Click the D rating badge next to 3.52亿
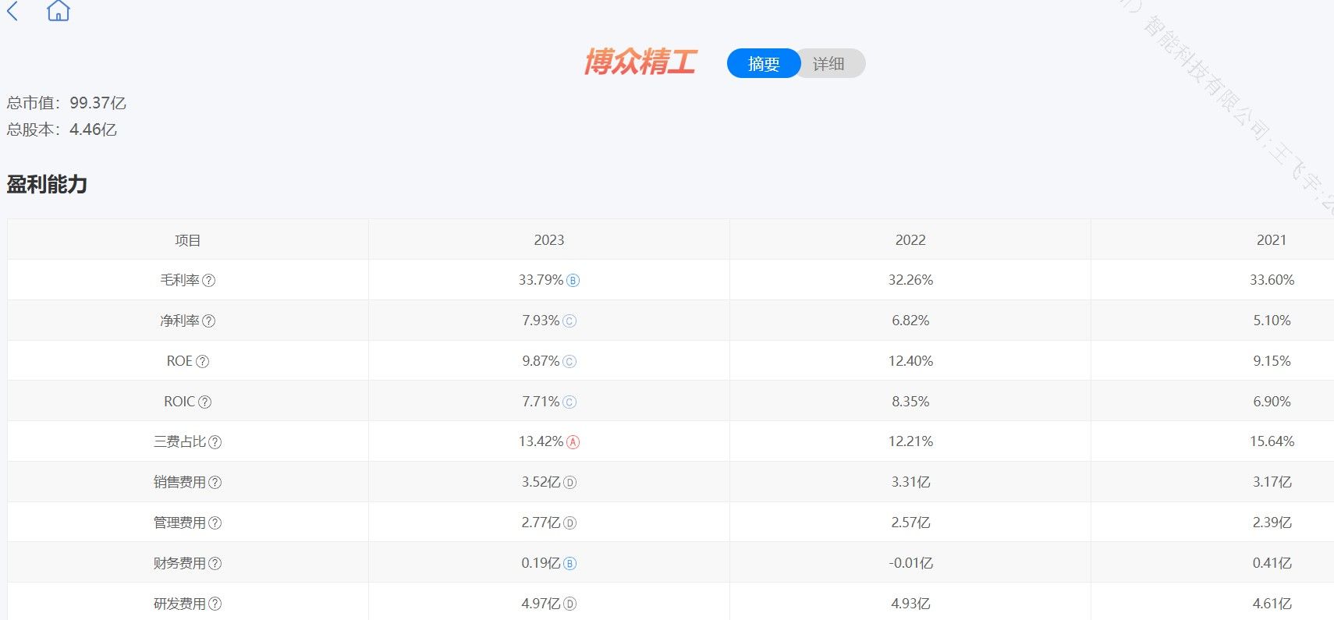The height and width of the screenshot is (620, 1334). (569, 483)
